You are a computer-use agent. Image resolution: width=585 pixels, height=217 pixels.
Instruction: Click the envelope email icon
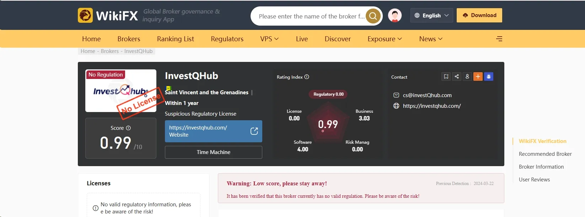[x=396, y=95]
